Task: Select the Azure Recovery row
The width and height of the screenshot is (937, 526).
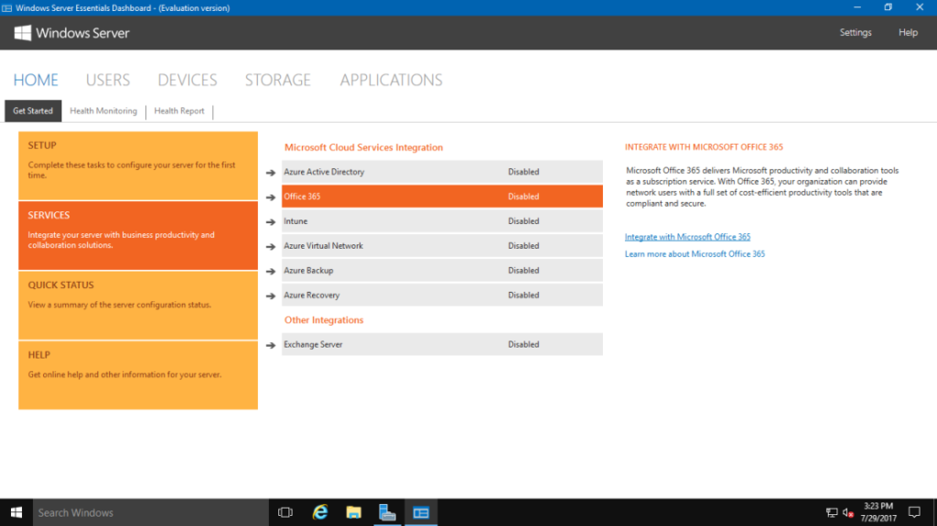Action: pos(442,295)
